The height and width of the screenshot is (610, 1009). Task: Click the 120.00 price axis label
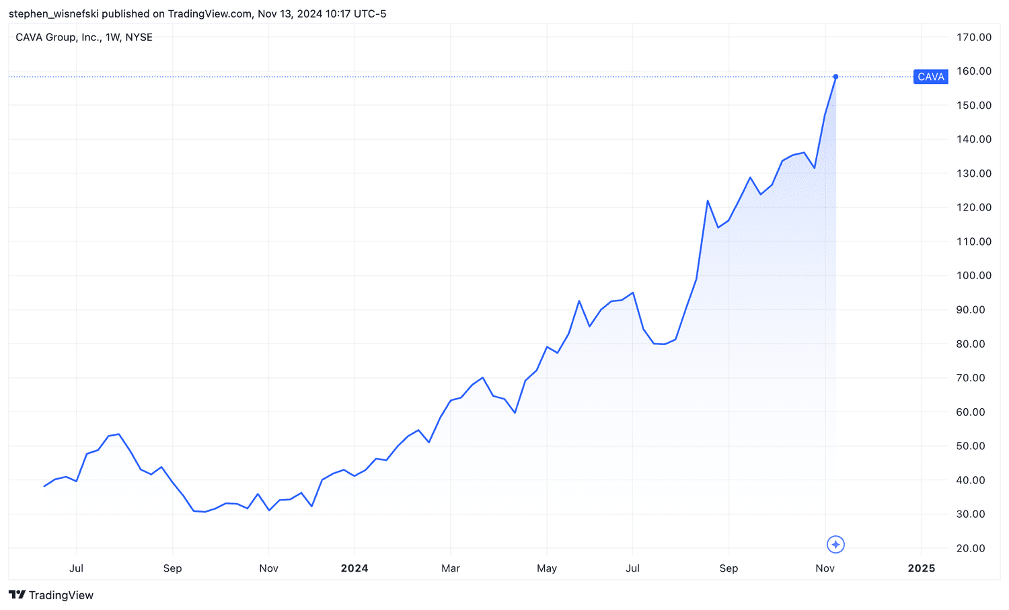tap(974, 207)
